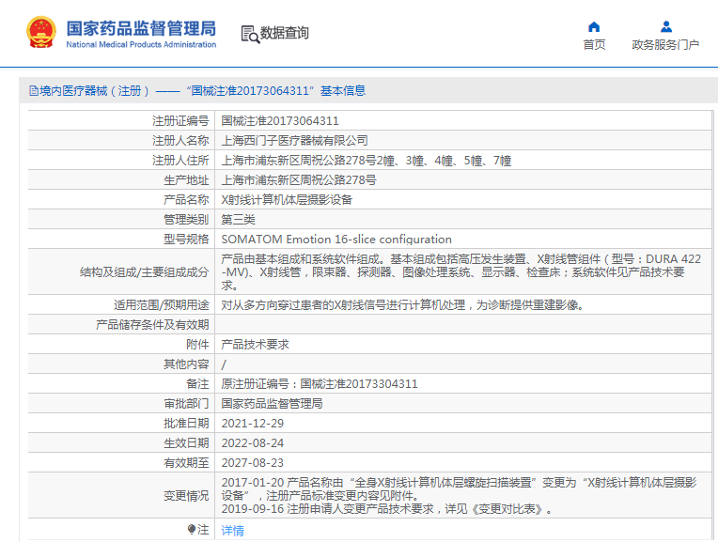Click the 有效期至 row label
Image resolution: width=718 pixels, height=542 pixels.
[x=186, y=462]
